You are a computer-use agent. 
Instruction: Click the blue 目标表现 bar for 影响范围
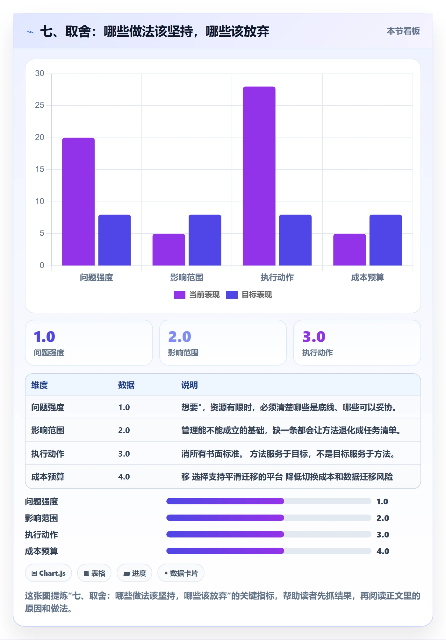point(205,240)
